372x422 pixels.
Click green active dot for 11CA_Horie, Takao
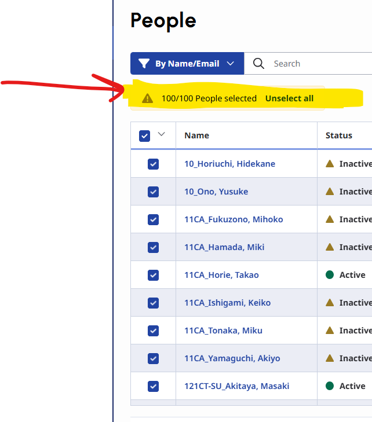click(x=330, y=275)
